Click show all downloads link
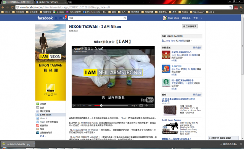Viewport: 244px width, 149px height. coord(230,144)
